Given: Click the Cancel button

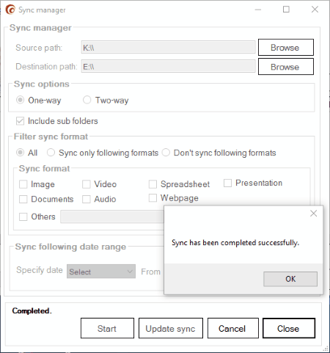Looking at the screenshot, I should [x=233, y=328].
